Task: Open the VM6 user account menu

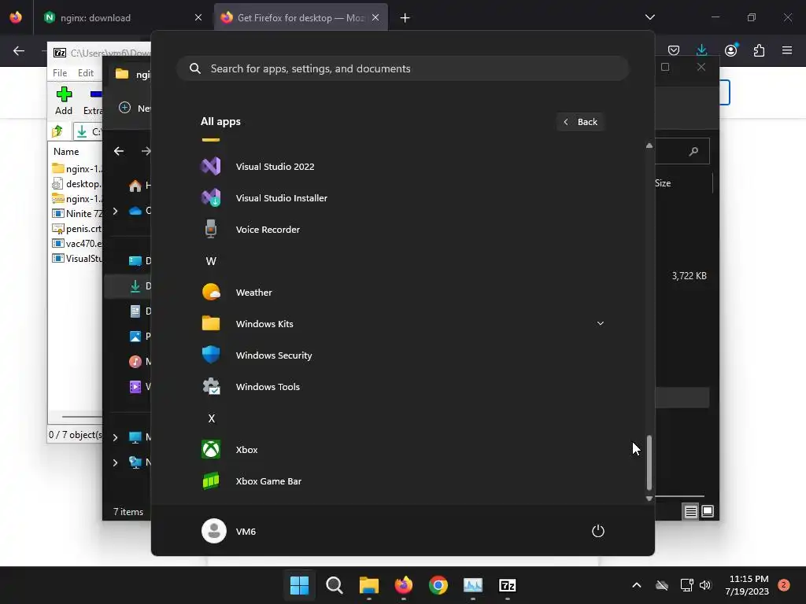Action: [x=229, y=531]
